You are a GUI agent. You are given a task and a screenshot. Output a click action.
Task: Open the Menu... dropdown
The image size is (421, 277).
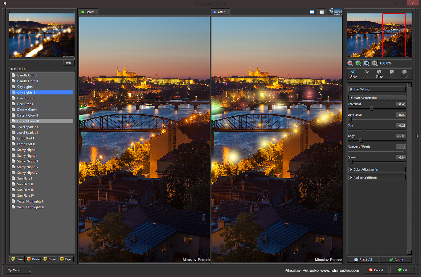[x=18, y=270]
